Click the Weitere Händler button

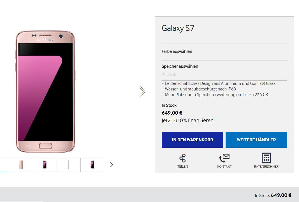256,140
